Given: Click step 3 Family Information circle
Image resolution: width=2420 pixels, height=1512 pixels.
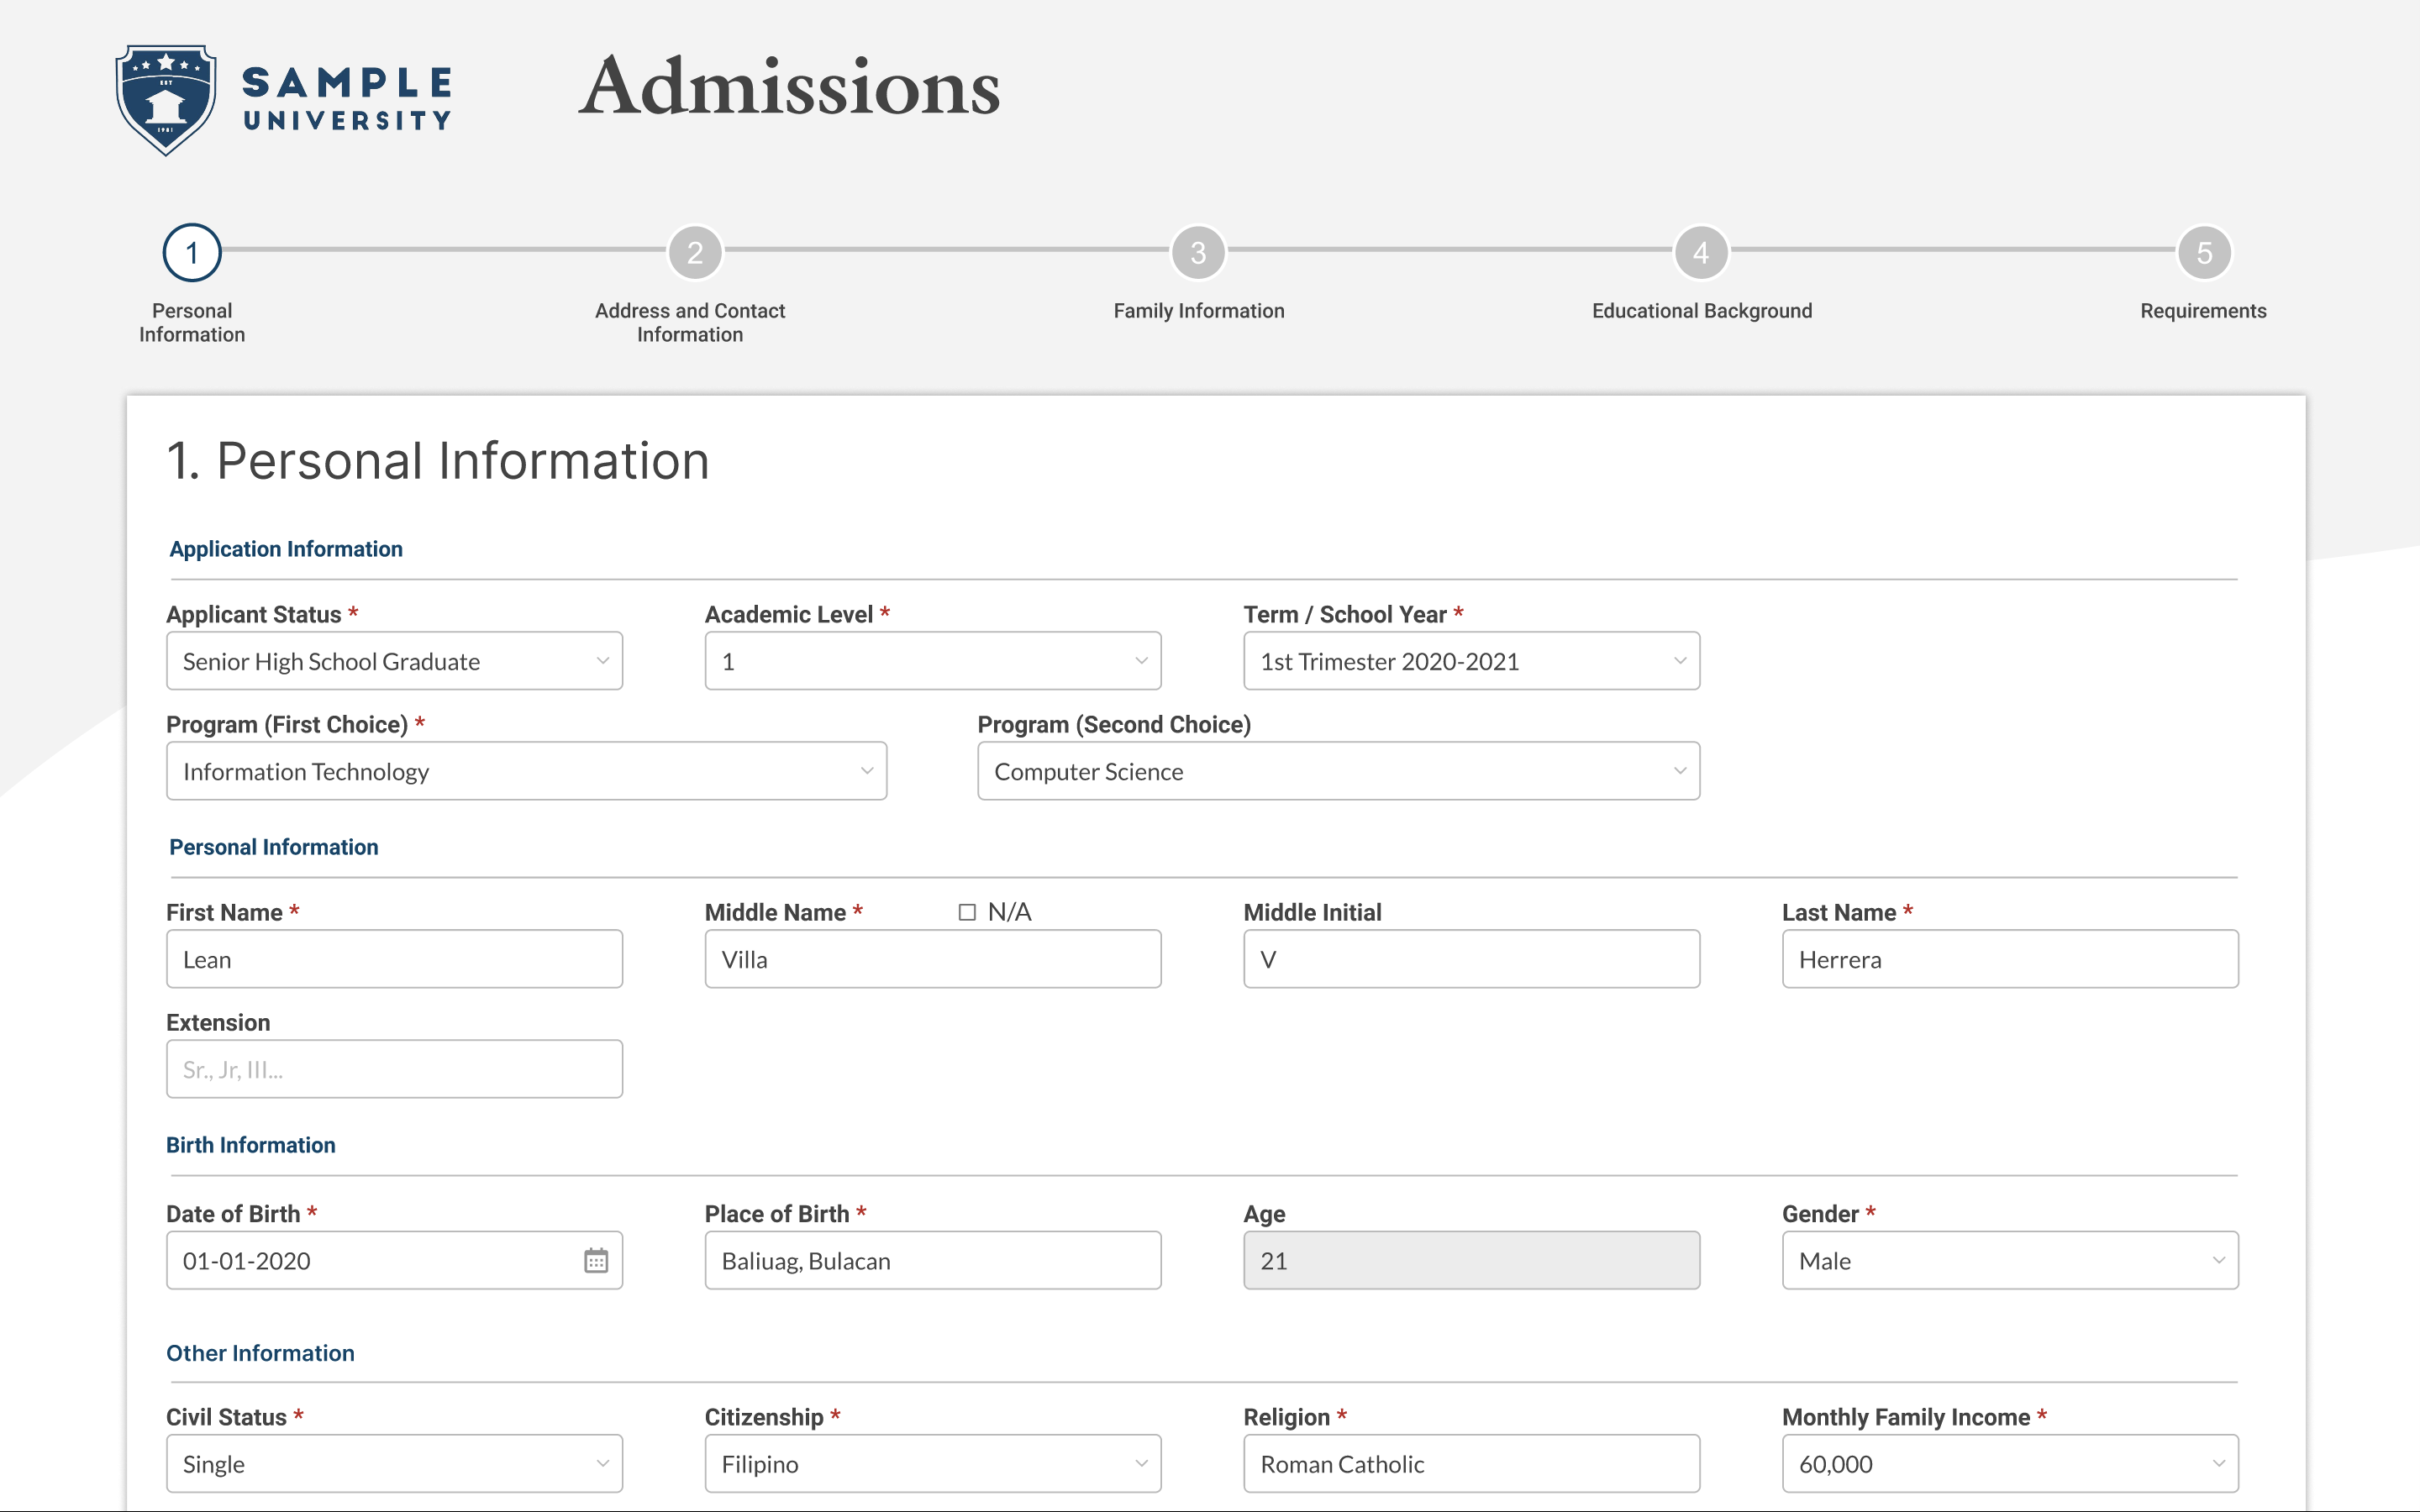Looking at the screenshot, I should 1198,253.
